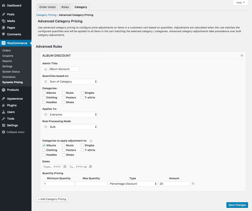Click the help icon beside Rule Processing Mode dropdown

point(46,127)
